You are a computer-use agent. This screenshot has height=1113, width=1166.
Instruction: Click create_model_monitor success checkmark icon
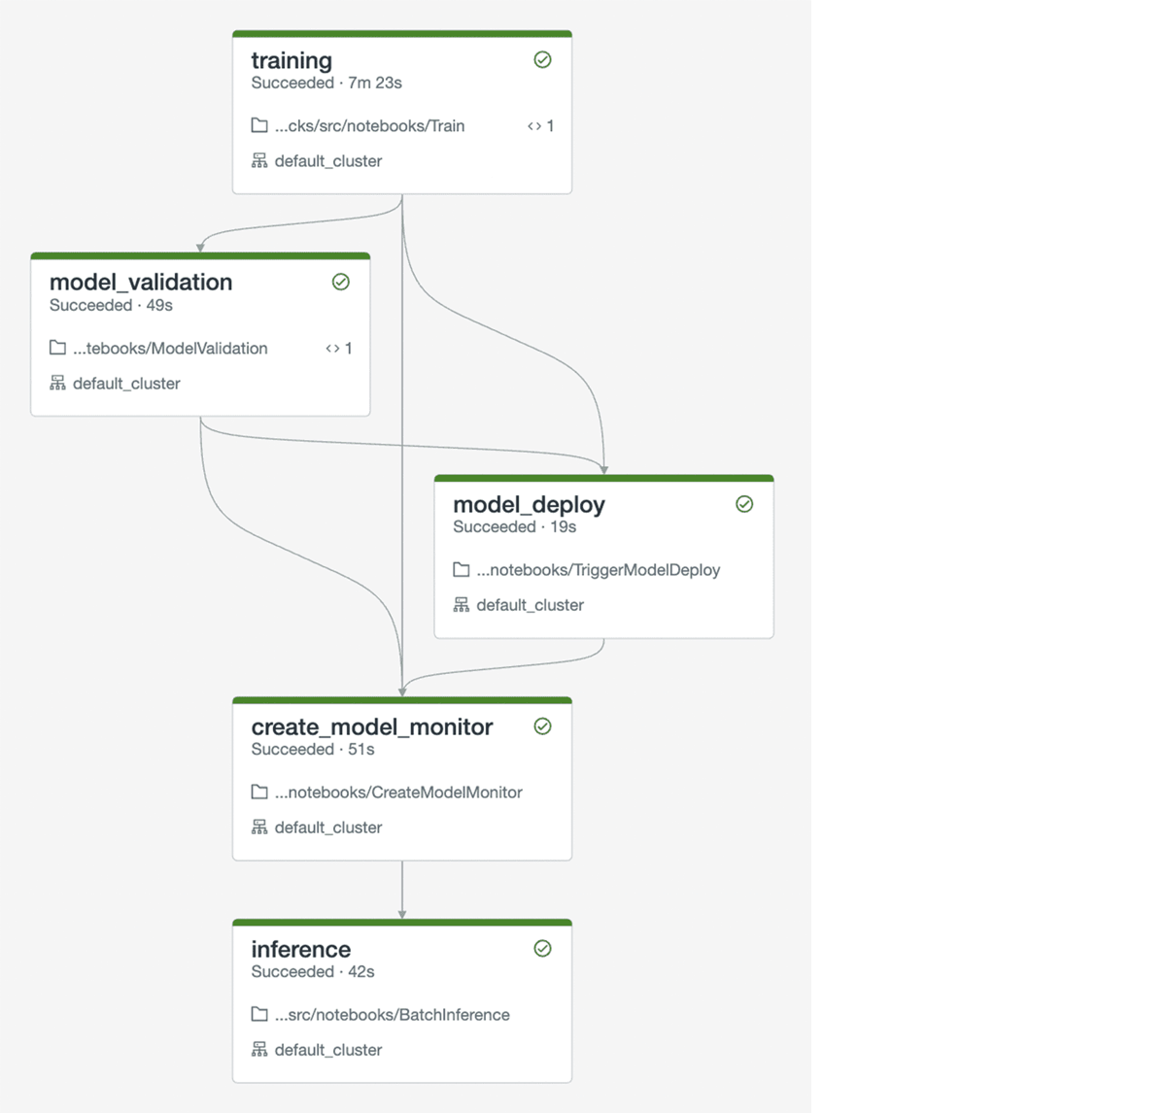542,726
